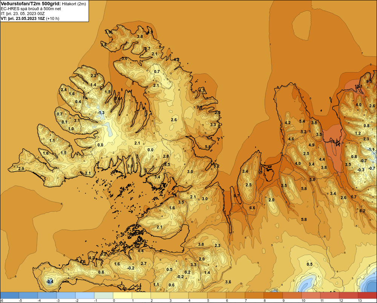
Task: Click the 1.0 temperature value on the map
Action: click(71, 129)
